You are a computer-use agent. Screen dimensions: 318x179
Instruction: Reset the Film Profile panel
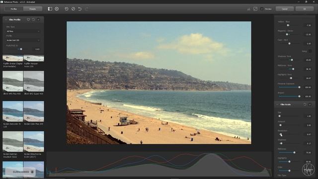pos(33,20)
